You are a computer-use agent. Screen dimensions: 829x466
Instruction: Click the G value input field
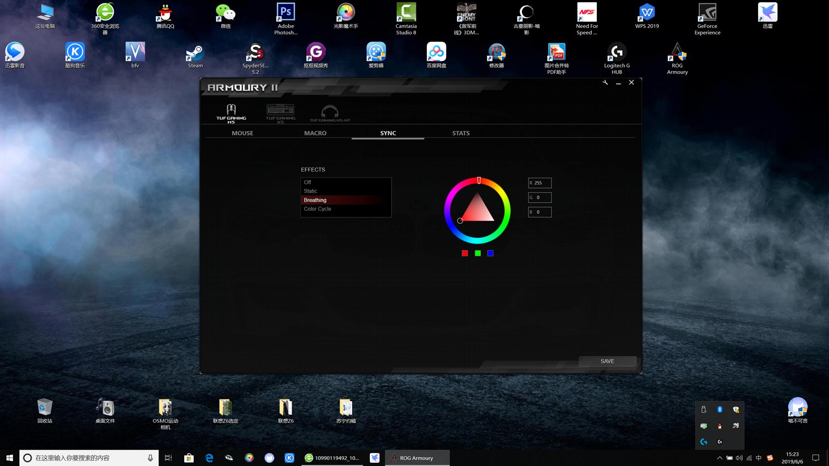[540, 197]
